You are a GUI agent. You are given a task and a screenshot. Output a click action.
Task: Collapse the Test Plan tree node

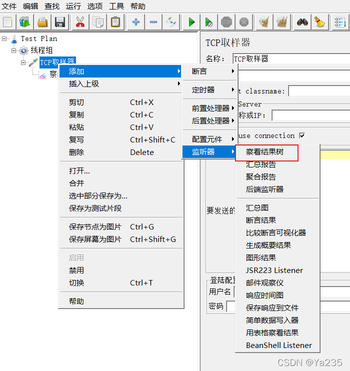click(4, 38)
